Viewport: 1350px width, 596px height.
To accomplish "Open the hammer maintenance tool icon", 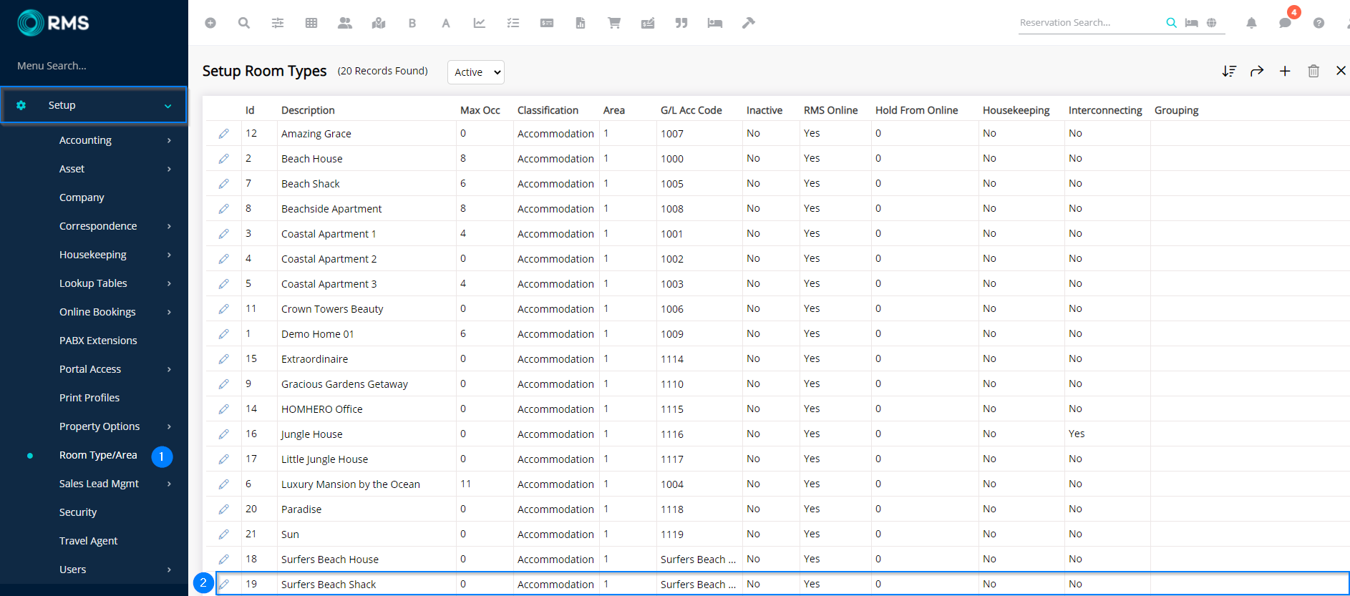I will (x=748, y=23).
